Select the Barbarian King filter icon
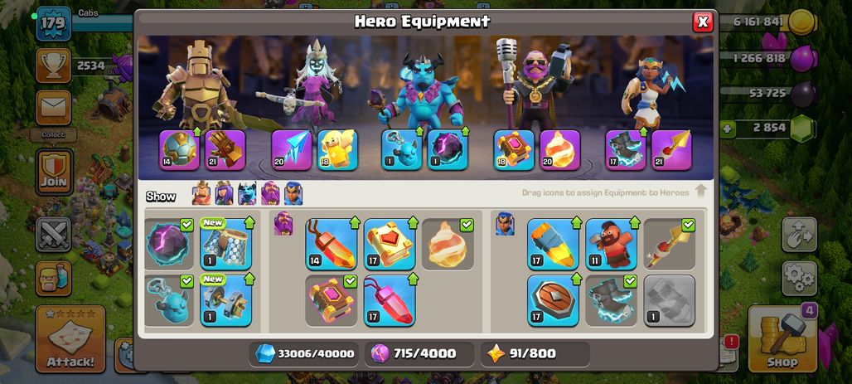 click(201, 192)
